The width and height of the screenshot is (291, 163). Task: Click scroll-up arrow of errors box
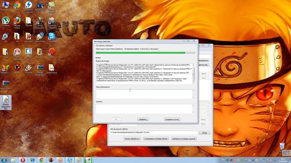(x=194, y=105)
